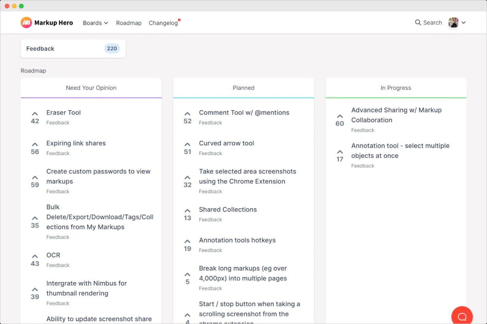
Task: Upvote Comment Tool w/ @mentions
Action: [x=187, y=117]
